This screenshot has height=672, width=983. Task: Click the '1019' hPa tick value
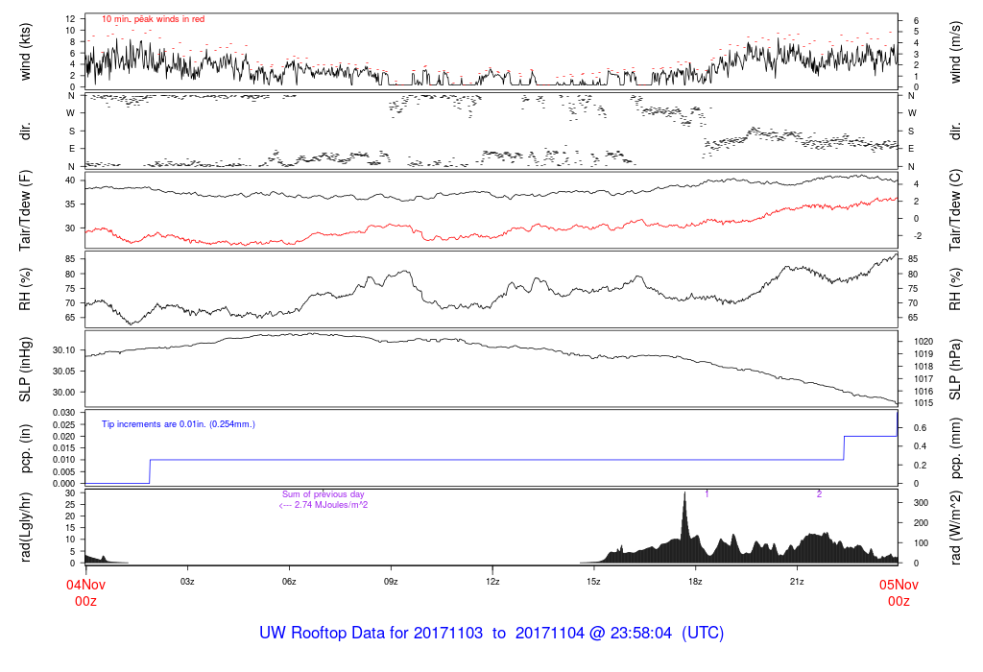pyautogui.click(x=923, y=354)
